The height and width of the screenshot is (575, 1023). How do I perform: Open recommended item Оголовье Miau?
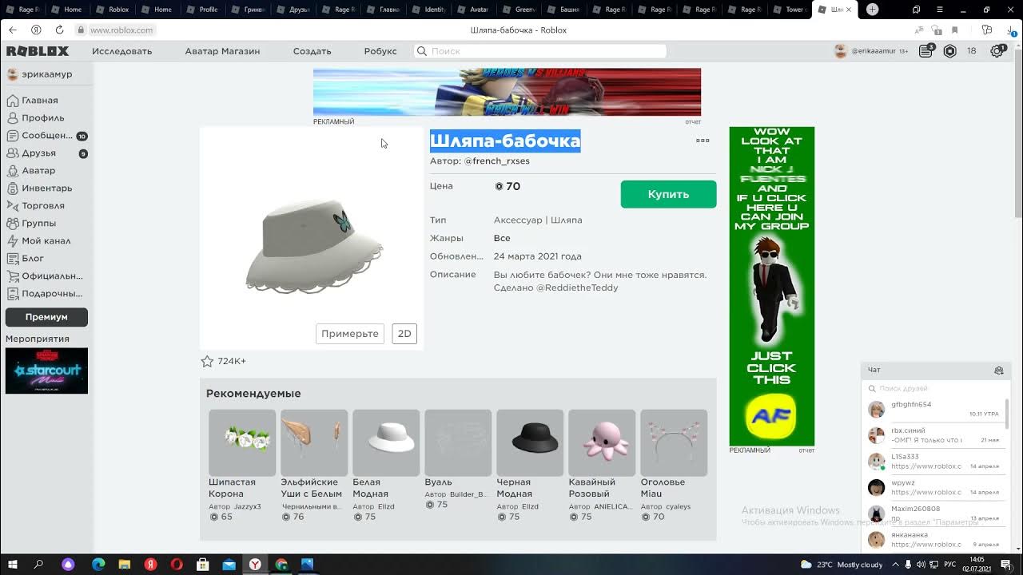tap(674, 466)
